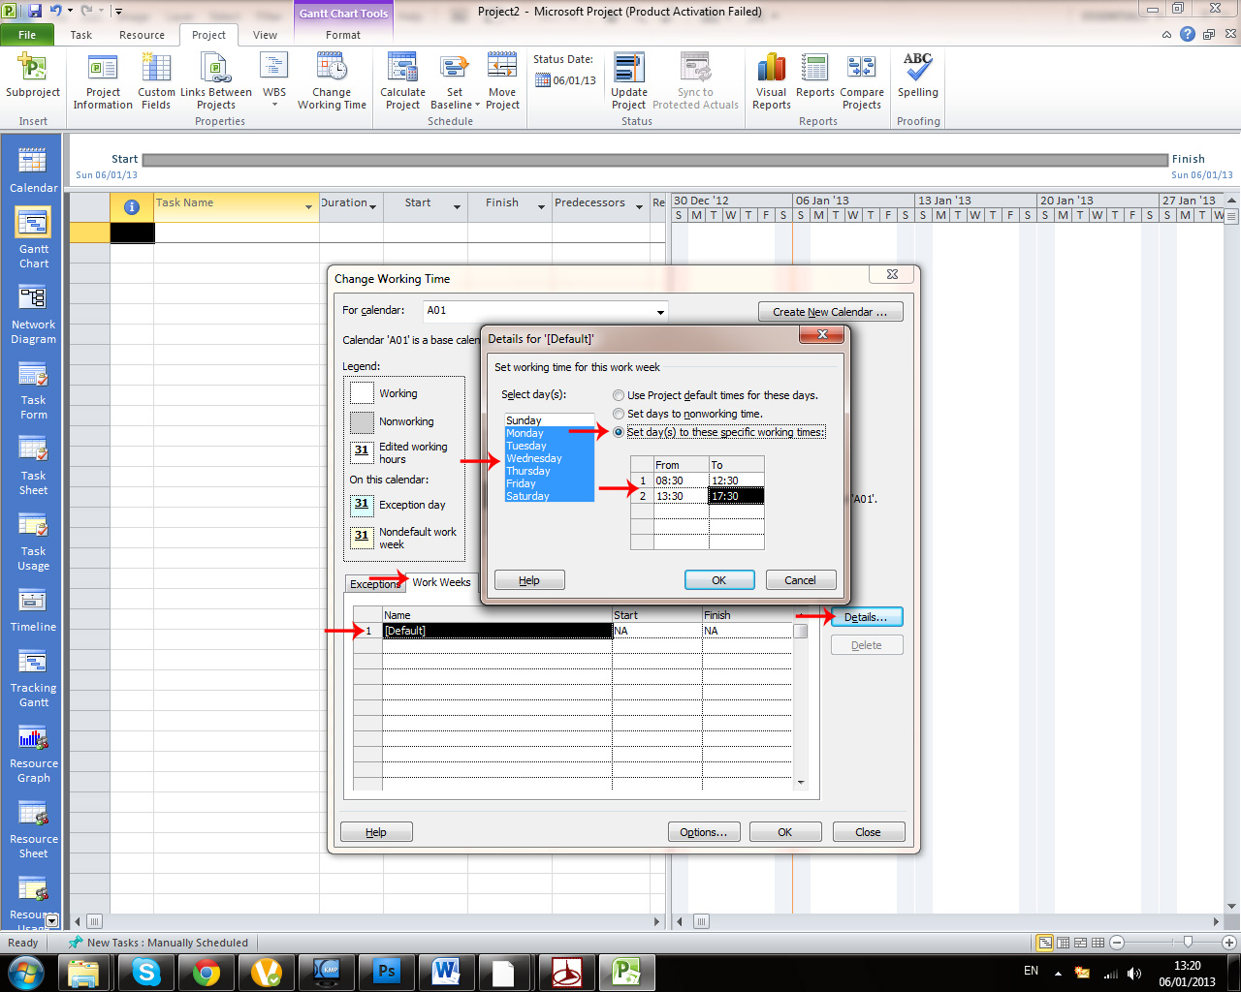Adjust the zoom slider in status bar
The width and height of the screenshot is (1241, 992).
[x=1188, y=942]
